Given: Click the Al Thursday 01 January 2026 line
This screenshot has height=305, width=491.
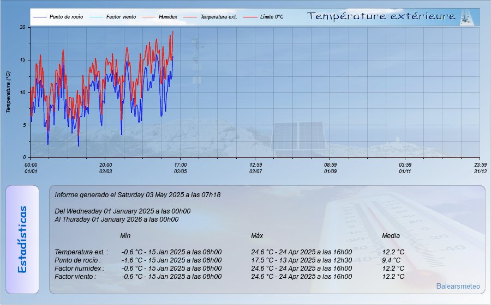Looking at the screenshot, I should [117, 219].
